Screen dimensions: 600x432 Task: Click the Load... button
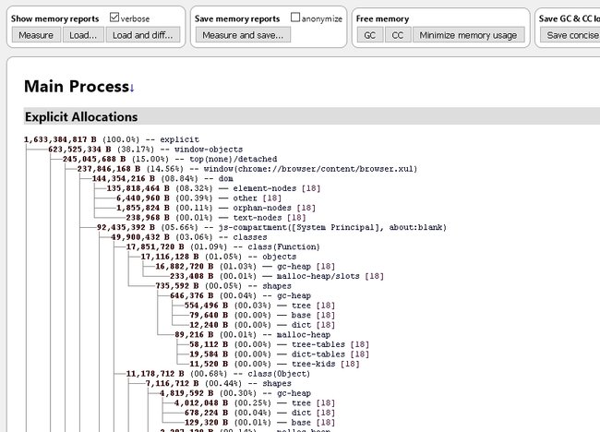click(83, 35)
